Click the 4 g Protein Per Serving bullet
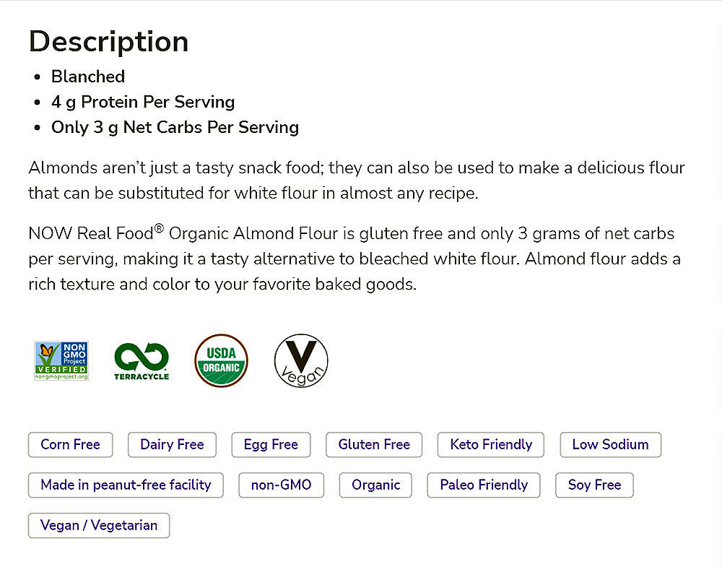722x567 pixels. (x=143, y=102)
